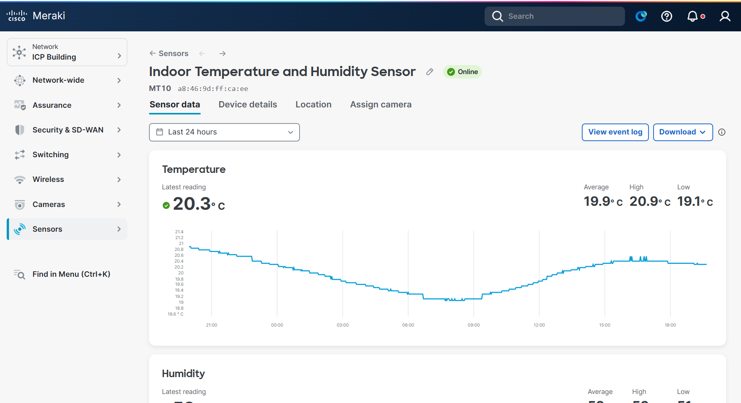Click the View event log button

pos(615,132)
